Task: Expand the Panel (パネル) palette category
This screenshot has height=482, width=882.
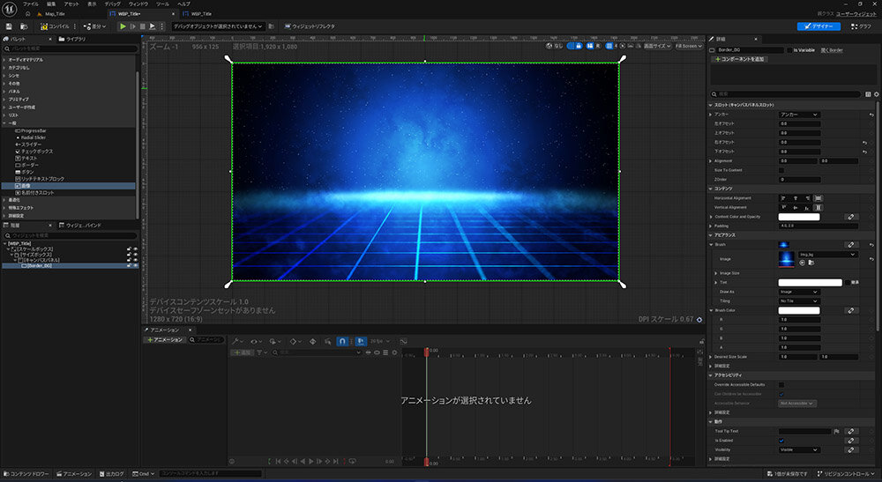Action: 14,91
